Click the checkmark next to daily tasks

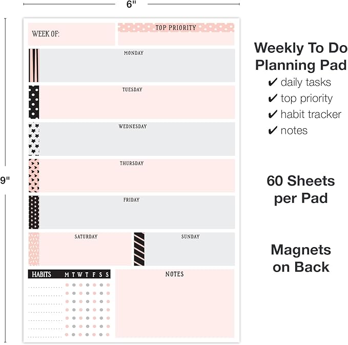pos(273,82)
